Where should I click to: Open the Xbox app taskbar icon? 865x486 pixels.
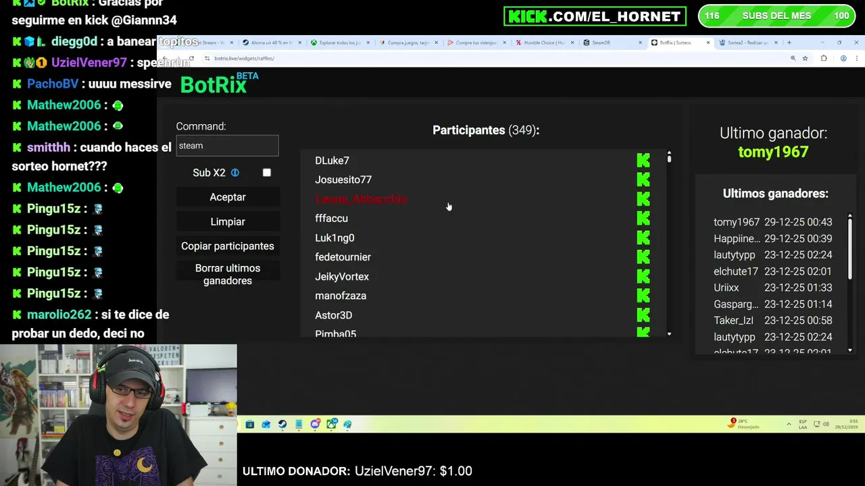tap(331, 424)
